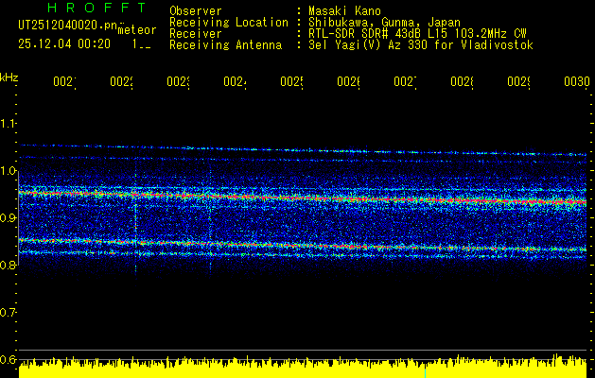Click the HROFFT title text
This screenshot has width=595, height=378.
coord(97,8)
